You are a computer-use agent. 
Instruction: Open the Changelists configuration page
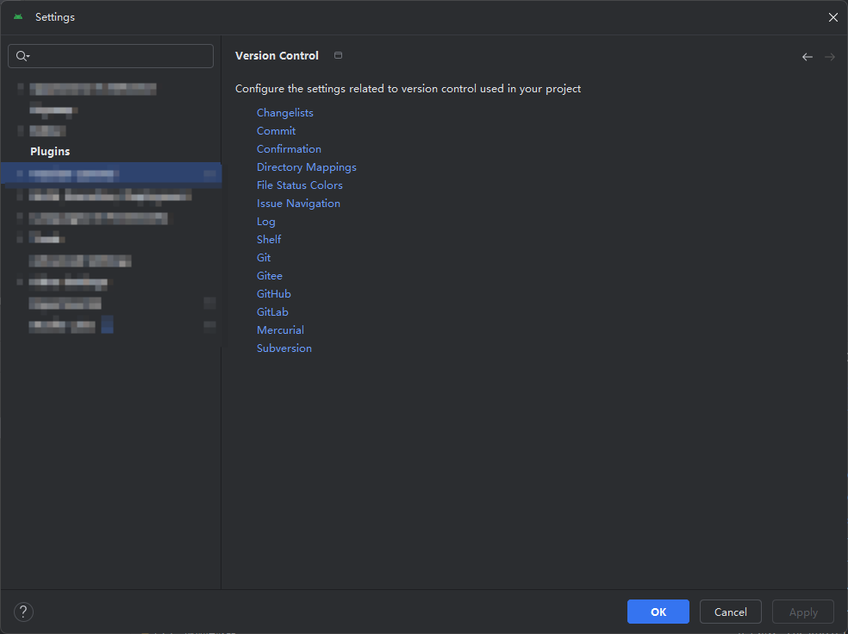click(284, 112)
